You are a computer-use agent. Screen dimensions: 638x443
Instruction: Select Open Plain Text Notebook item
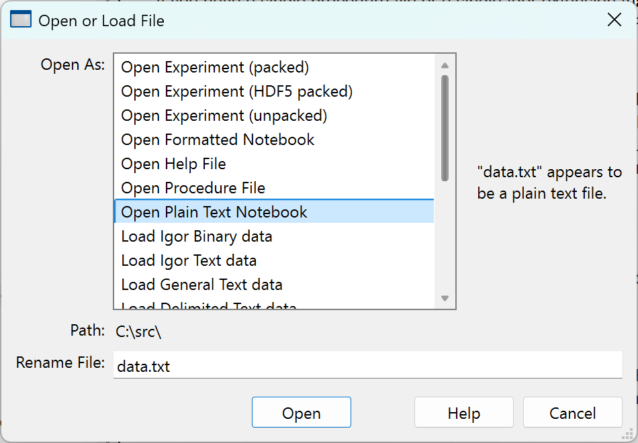click(214, 212)
